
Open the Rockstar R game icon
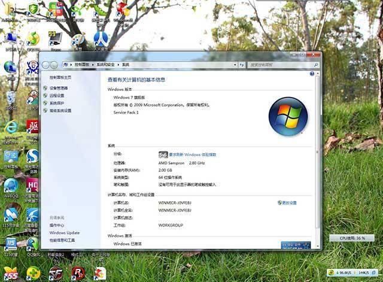(x=78, y=273)
